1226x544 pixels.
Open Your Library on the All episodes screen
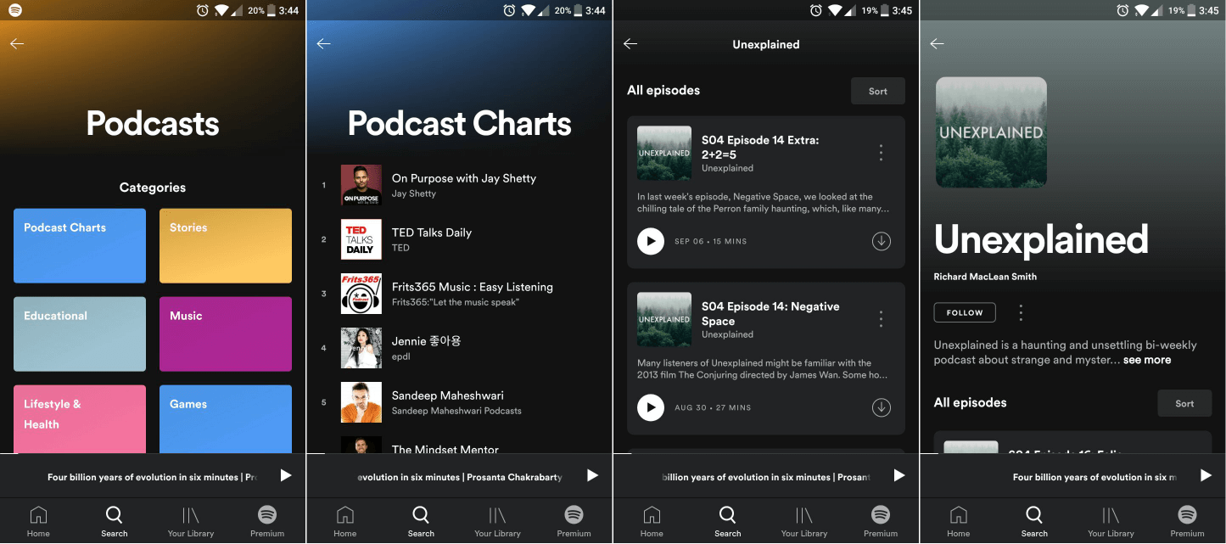click(804, 521)
